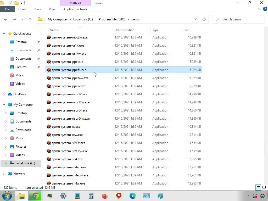
Task: Click the vertical scrollbar thumb in the file list
Action: [266, 147]
